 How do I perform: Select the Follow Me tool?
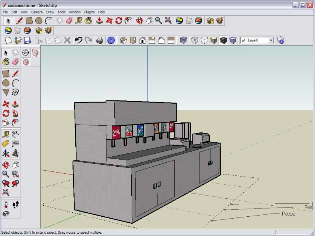(15, 113)
